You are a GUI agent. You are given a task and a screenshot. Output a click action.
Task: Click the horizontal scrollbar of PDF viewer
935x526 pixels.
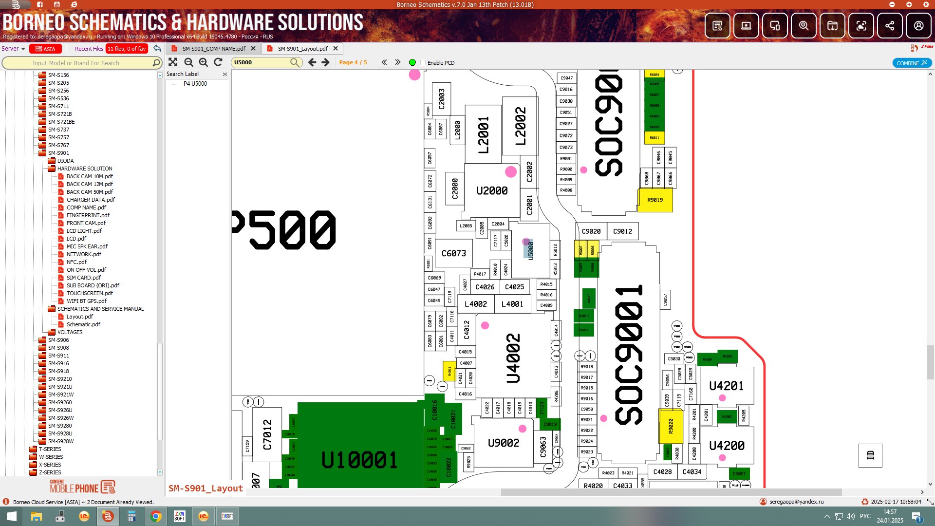tap(672, 492)
